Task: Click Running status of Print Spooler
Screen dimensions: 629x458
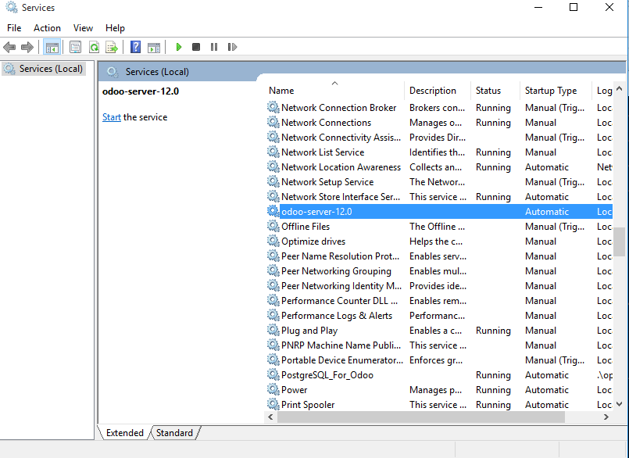Action: (x=493, y=405)
